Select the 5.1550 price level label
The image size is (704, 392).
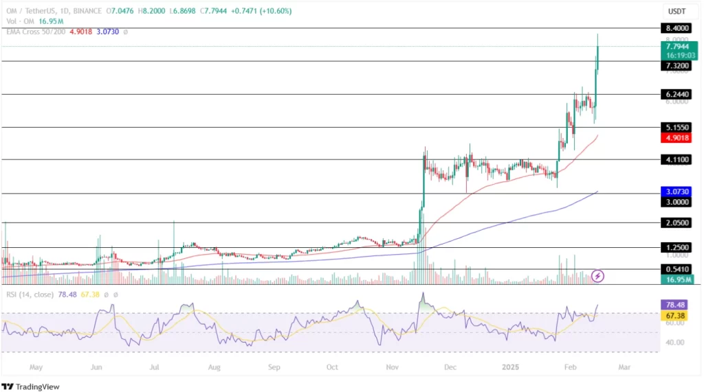(x=677, y=128)
